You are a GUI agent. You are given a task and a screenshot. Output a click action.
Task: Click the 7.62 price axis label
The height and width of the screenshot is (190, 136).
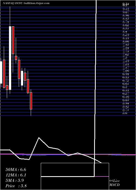pyautogui.click(x=126, y=55)
